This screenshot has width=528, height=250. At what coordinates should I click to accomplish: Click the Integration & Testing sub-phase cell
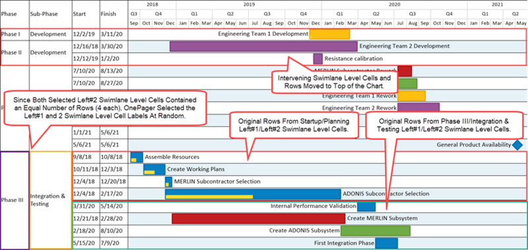pos(51,201)
